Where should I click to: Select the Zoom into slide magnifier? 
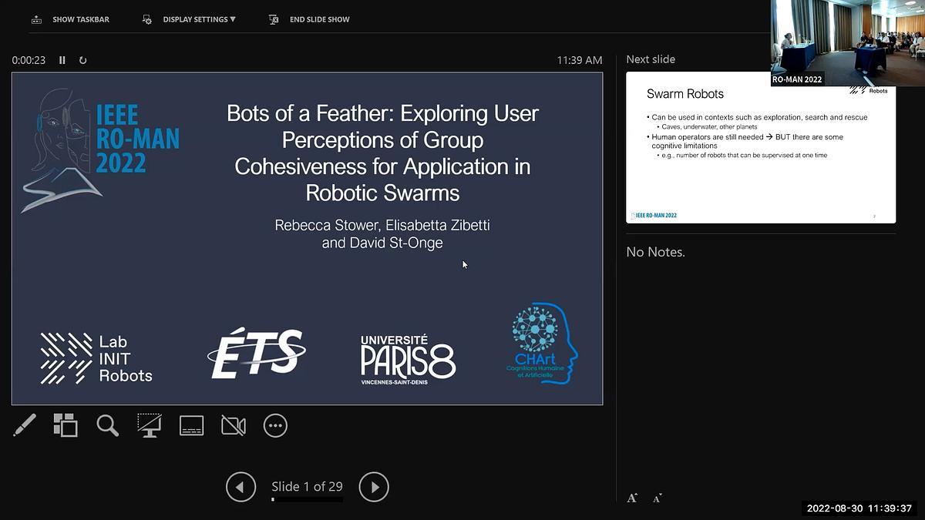coord(107,425)
